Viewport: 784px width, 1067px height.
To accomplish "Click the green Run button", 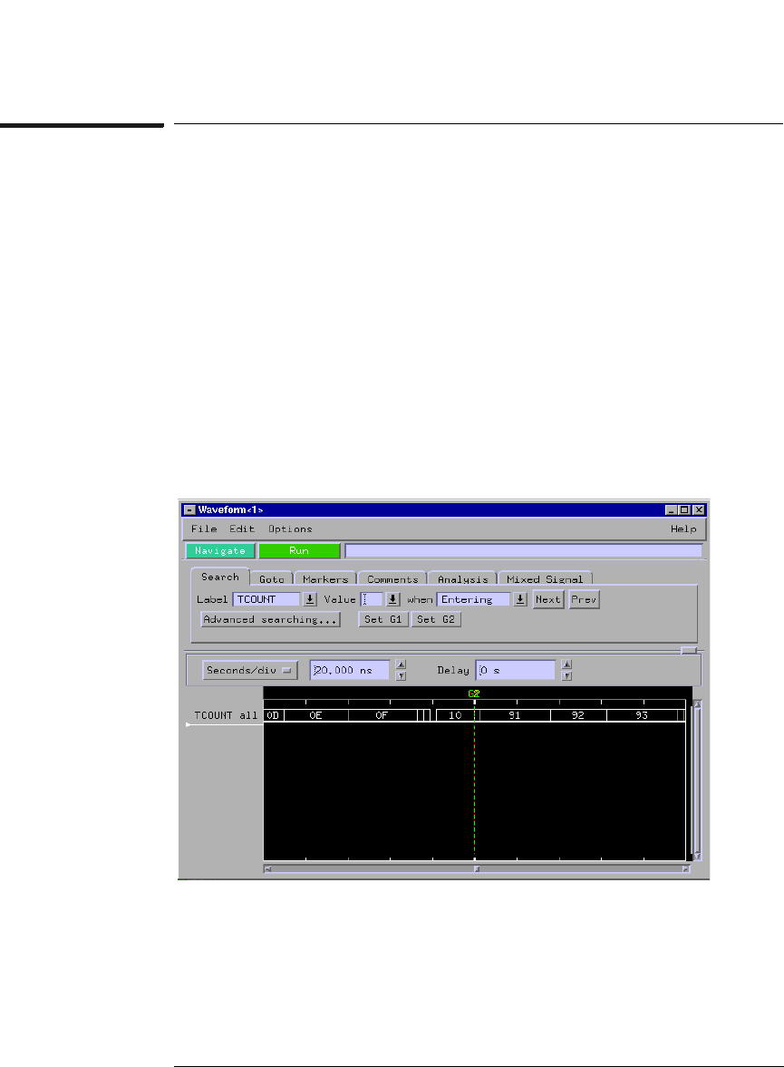I will coord(299,550).
